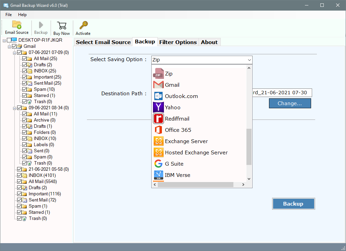Click the DESKTOP-R1FJKQR computer icon

[x=14, y=40]
